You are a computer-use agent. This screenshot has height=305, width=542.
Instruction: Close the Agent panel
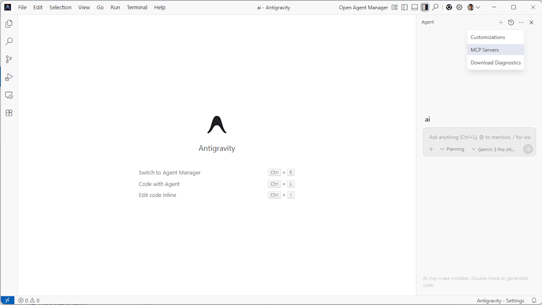[x=532, y=23]
